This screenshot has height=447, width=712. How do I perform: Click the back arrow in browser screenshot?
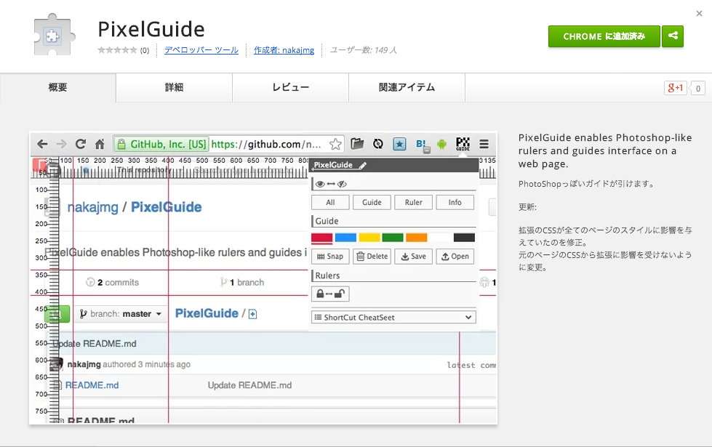(42, 145)
